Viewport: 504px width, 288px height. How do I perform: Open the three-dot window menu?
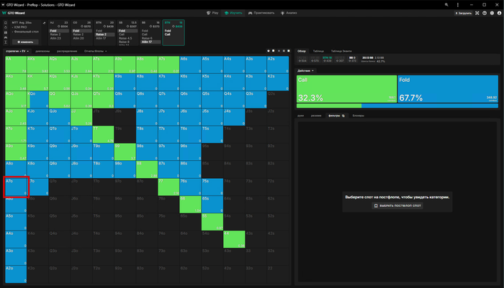[x=456, y=4]
